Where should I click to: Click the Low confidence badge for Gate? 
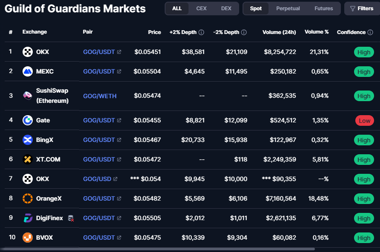point(365,121)
